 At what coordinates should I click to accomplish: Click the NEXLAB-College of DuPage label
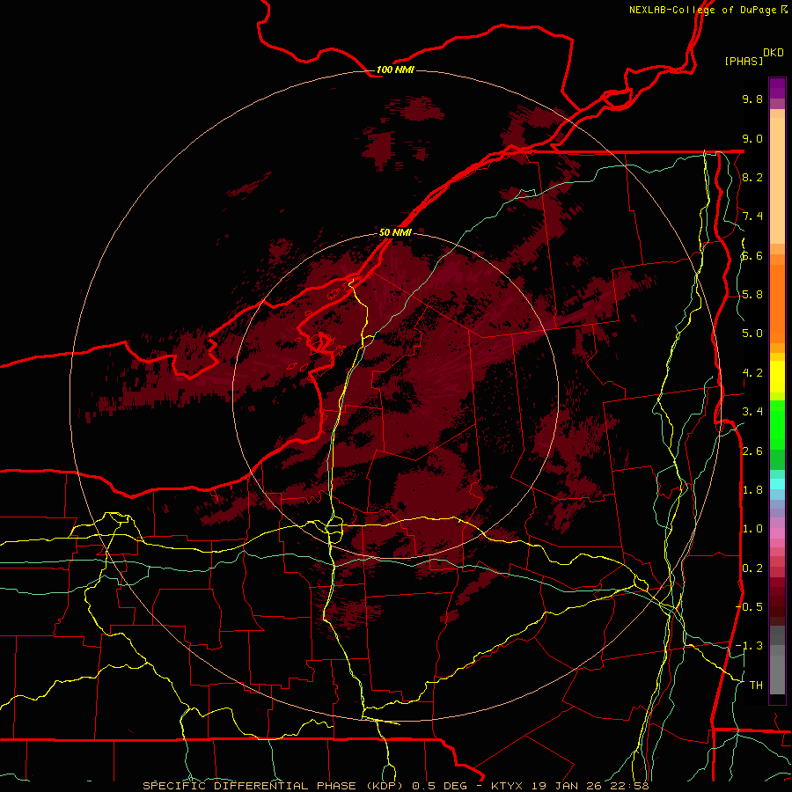pyautogui.click(x=702, y=10)
